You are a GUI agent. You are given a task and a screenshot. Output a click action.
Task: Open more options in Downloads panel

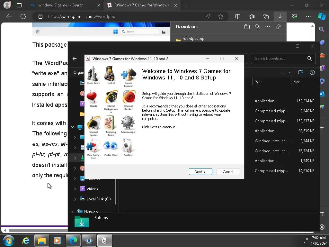268,27
